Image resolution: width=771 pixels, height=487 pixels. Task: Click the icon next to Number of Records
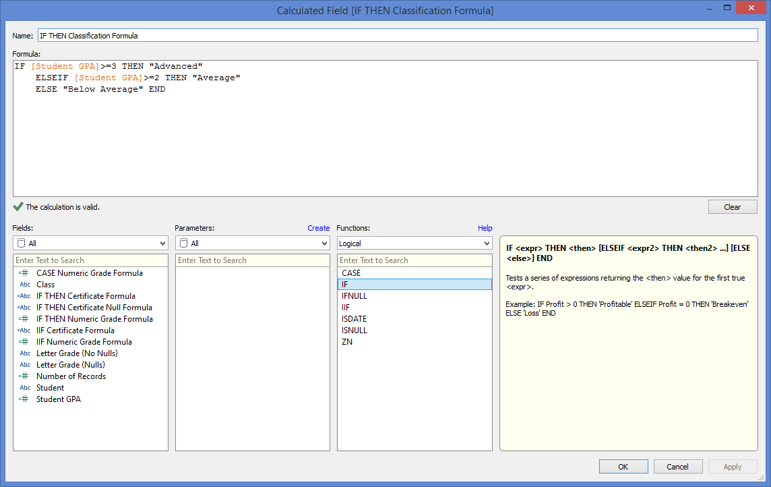pos(24,376)
